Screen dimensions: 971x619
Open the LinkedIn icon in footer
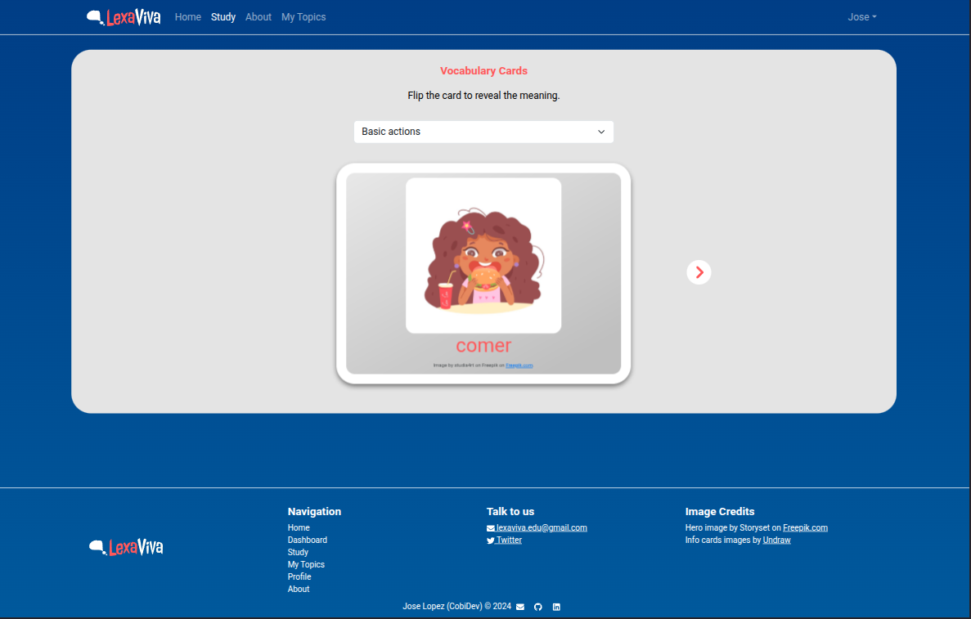click(x=556, y=607)
